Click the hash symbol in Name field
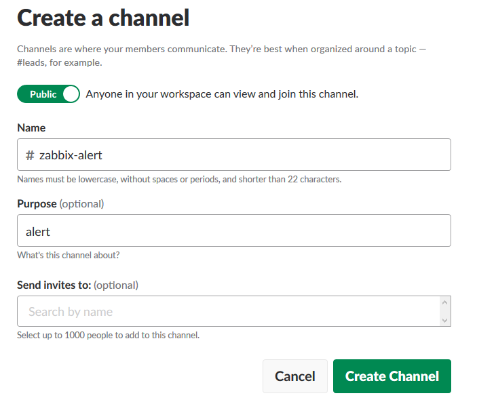 [x=30, y=155]
